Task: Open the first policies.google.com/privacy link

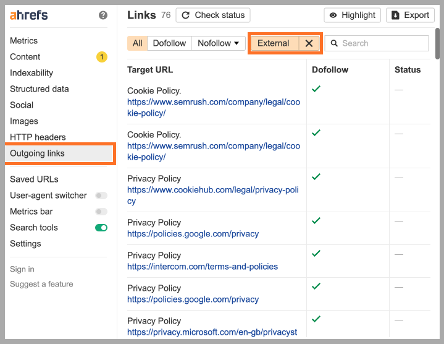Action: 193,234
